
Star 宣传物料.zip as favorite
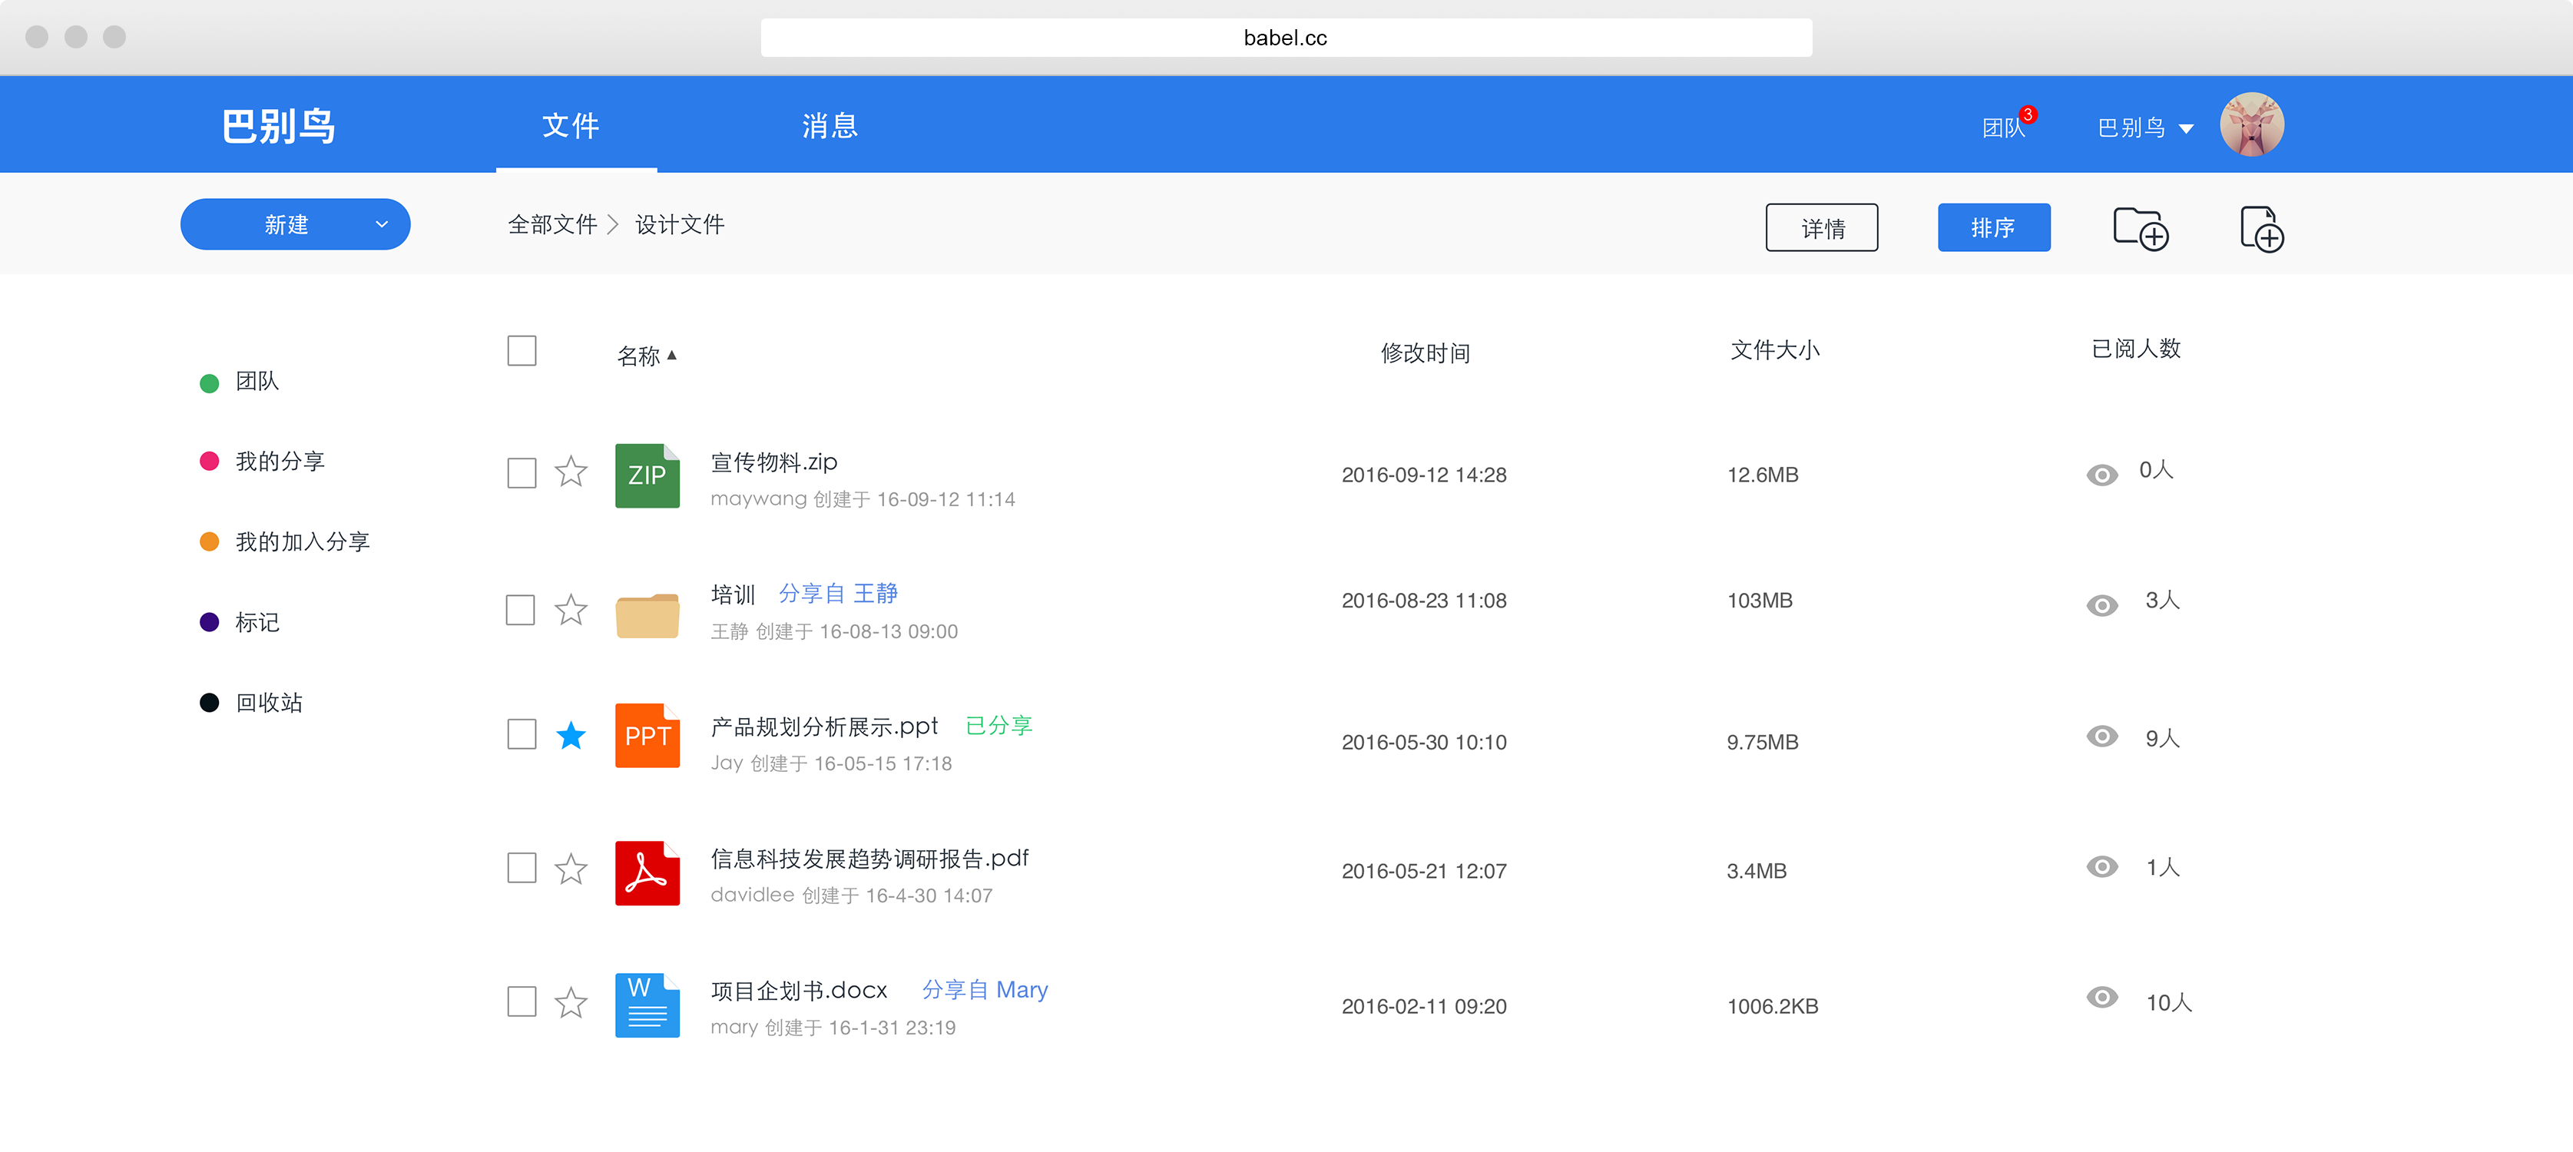[x=571, y=472]
